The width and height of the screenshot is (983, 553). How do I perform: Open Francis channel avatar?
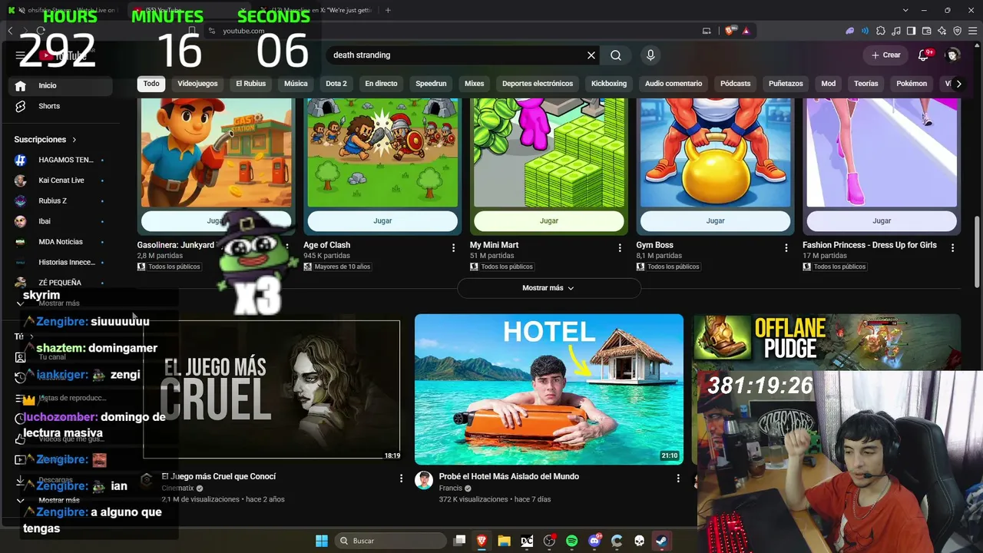[x=424, y=480]
